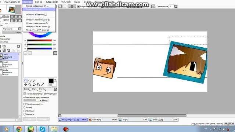
Task: Open the media player taskbar icon
Action: point(7,129)
